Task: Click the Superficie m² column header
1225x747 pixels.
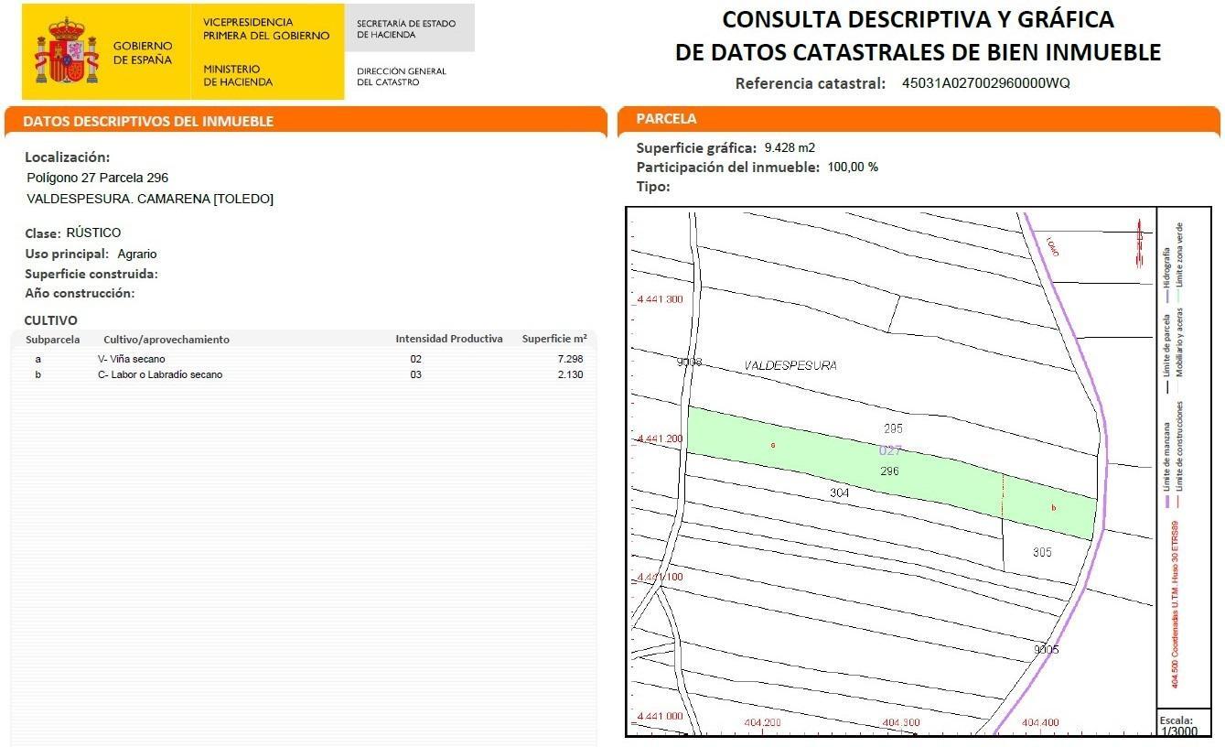Action: click(x=554, y=339)
